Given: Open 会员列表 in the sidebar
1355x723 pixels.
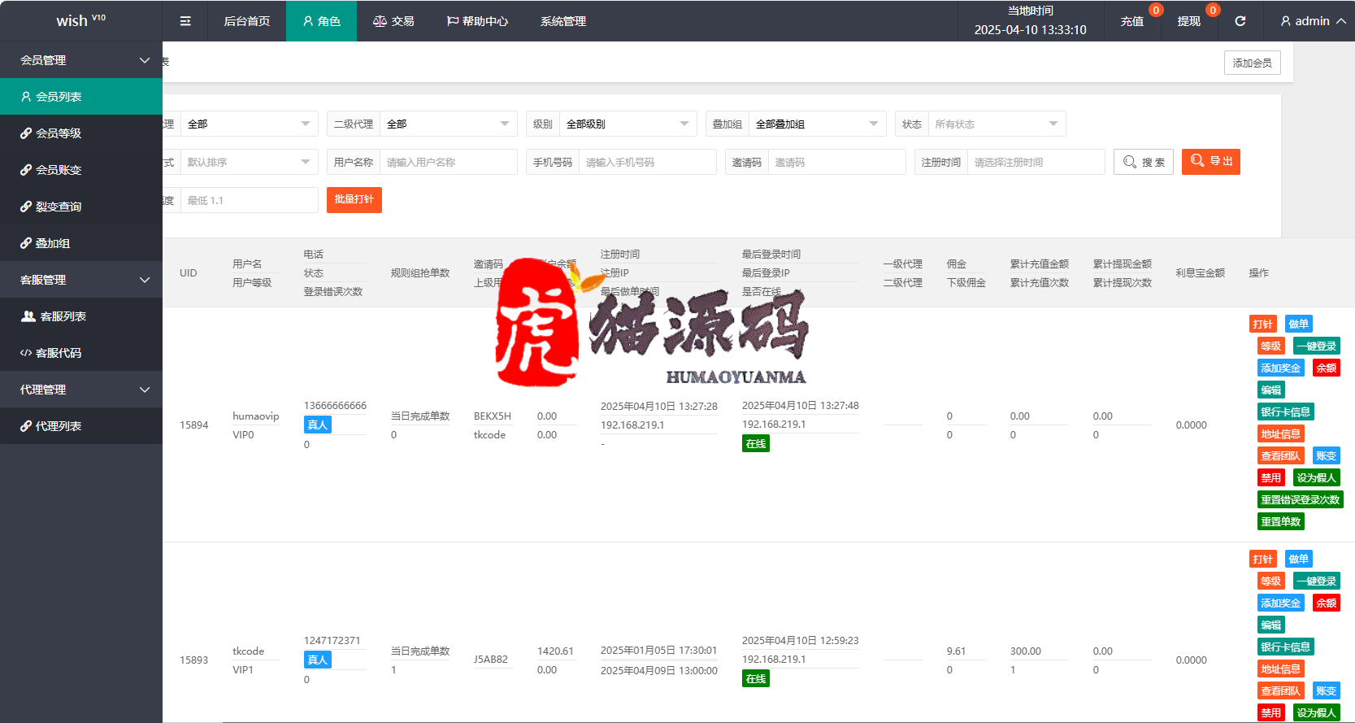Looking at the screenshot, I should click(81, 97).
